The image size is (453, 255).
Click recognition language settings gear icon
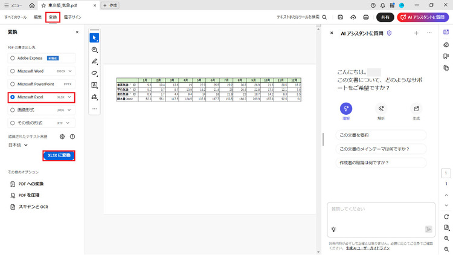pos(62,137)
